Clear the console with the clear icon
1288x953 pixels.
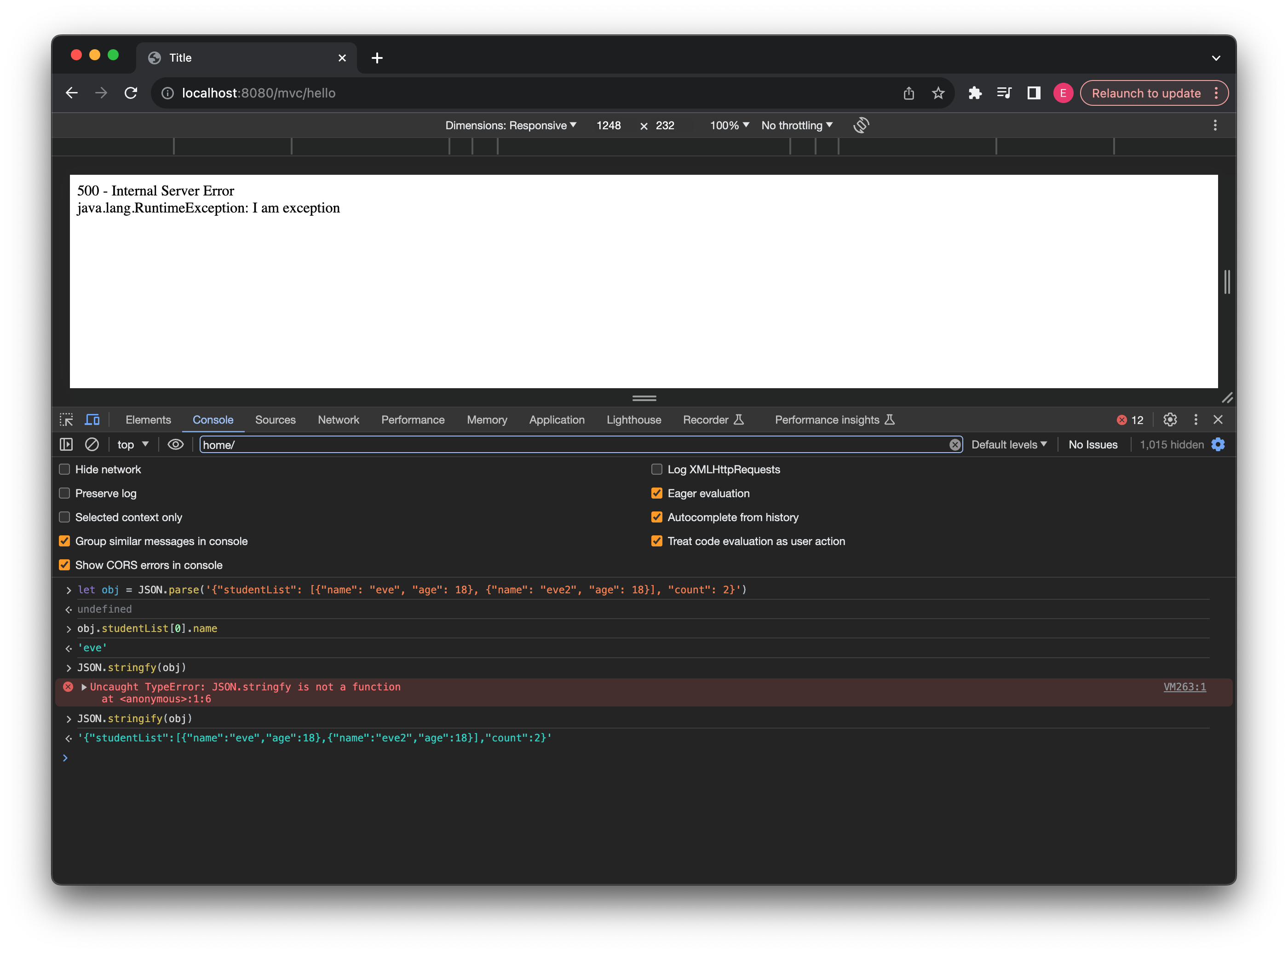click(92, 444)
